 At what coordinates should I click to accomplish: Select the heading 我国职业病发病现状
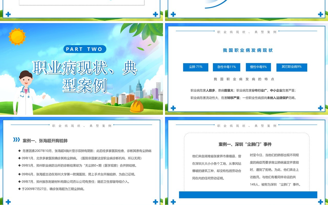pos(248,50)
